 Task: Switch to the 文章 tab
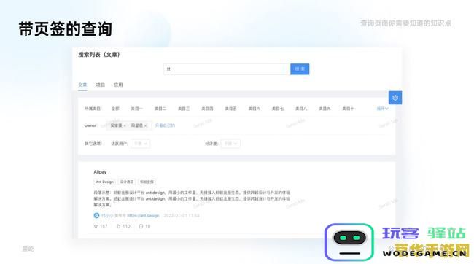pyautogui.click(x=82, y=85)
